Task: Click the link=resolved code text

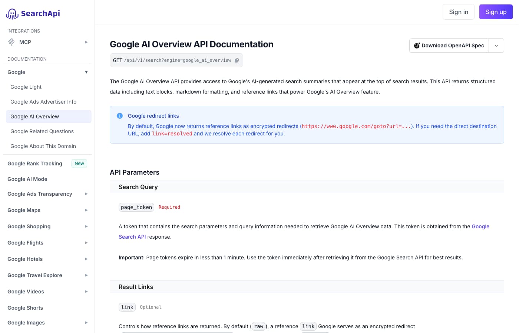Action: (x=172, y=134)
